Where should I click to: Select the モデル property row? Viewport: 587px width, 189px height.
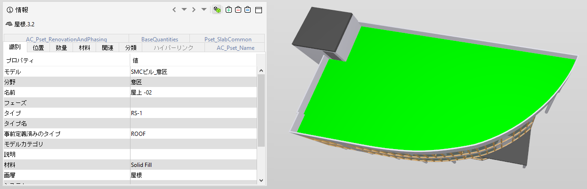(130, 72)
